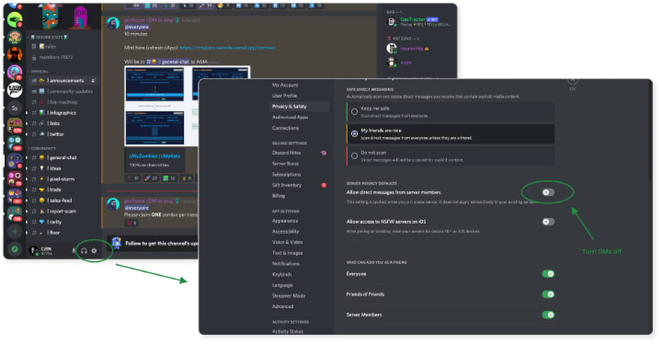Toggle 'Allow access to NSFW servers on iOS'
The width and height of the screenshot is (662, 344).
click(548, 222)
